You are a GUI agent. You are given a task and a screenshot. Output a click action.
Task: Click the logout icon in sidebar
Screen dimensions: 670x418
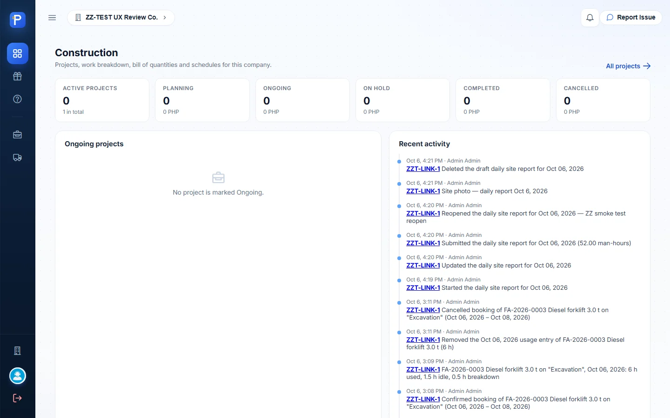pyautogui.click(x=18, y=398)
